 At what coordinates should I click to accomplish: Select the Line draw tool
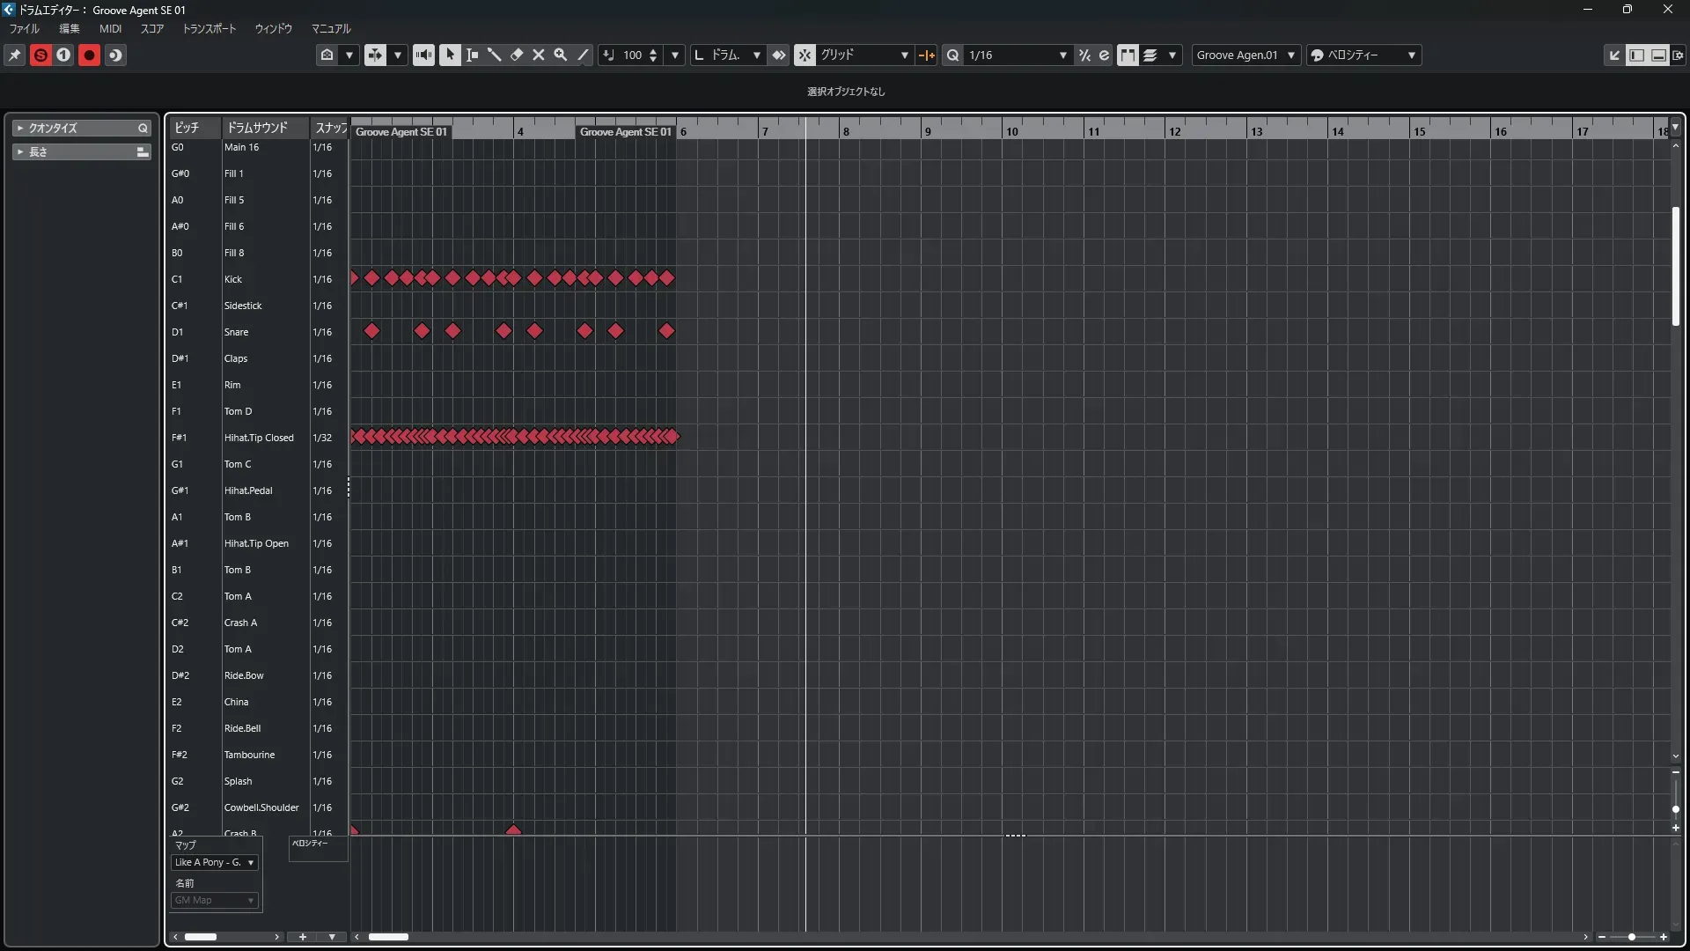tap(583, 55)
